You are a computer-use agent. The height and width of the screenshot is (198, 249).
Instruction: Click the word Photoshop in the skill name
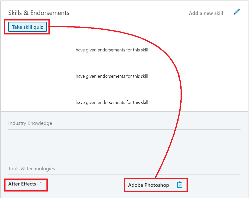(x=157, y=185)
